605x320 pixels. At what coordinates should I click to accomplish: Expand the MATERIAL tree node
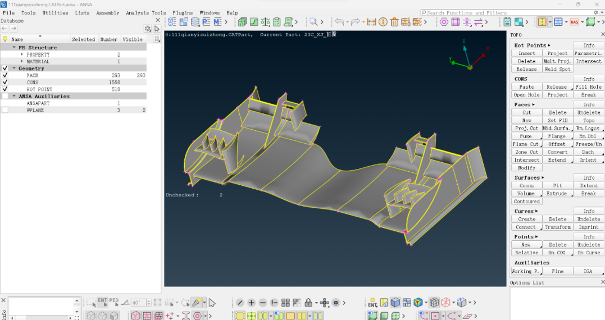22,62
